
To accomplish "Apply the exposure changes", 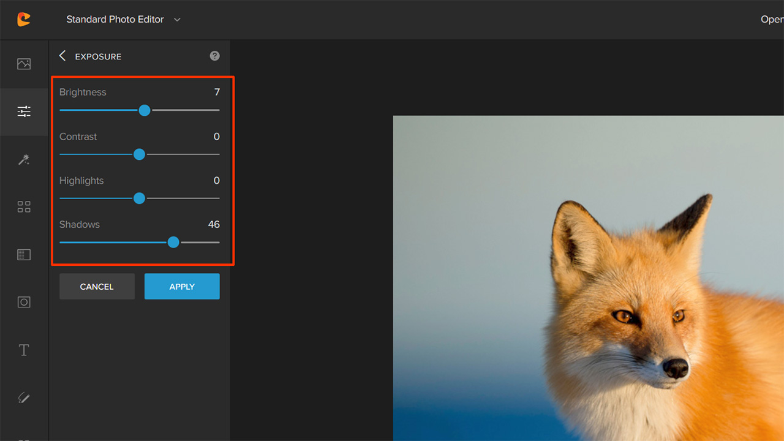I will click(182, 287).
